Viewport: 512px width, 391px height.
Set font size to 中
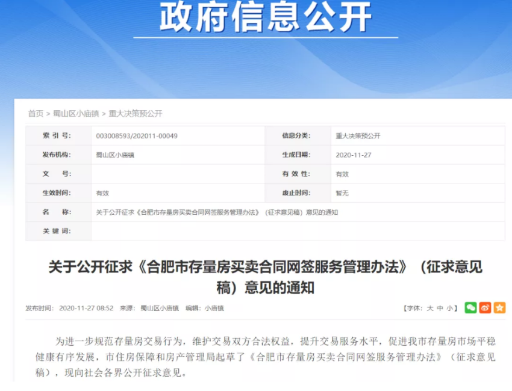click(x=440, y=308)
